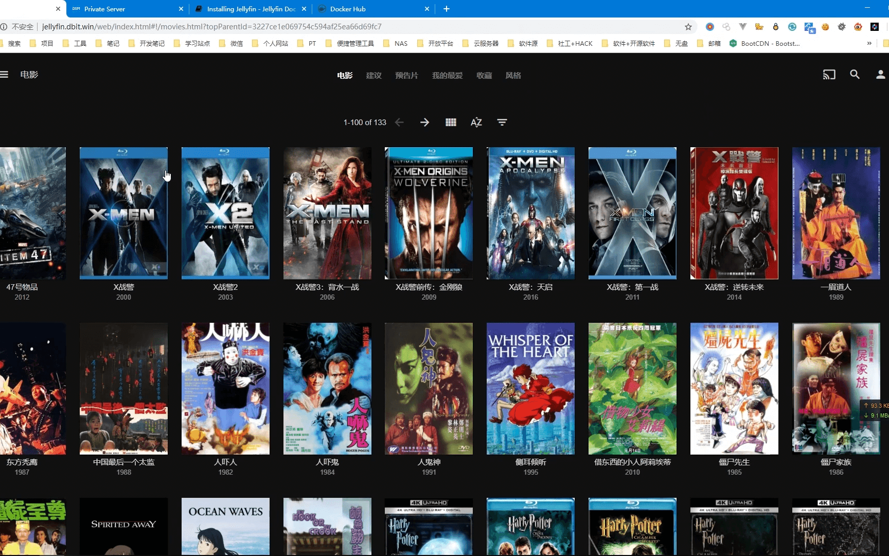
Task: Switch to the Docker Hub browser tab
Action: point(373,9)
